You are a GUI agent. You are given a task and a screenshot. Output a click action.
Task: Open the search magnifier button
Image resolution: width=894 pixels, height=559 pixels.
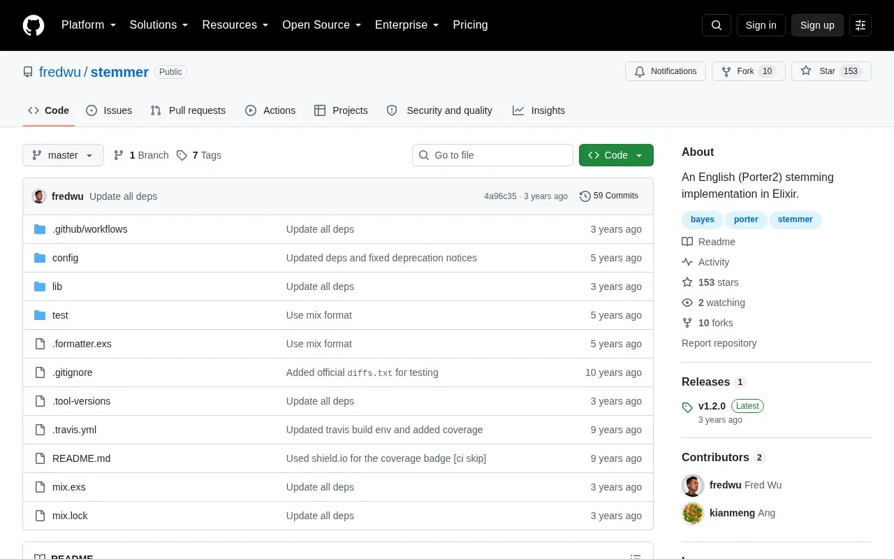pyautogui.click(x=717, y=25)
